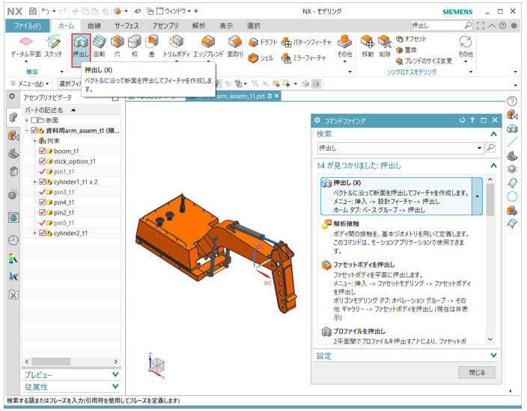
Task: Select the Hole (穴) tool
Action: (x=118, y=47)
